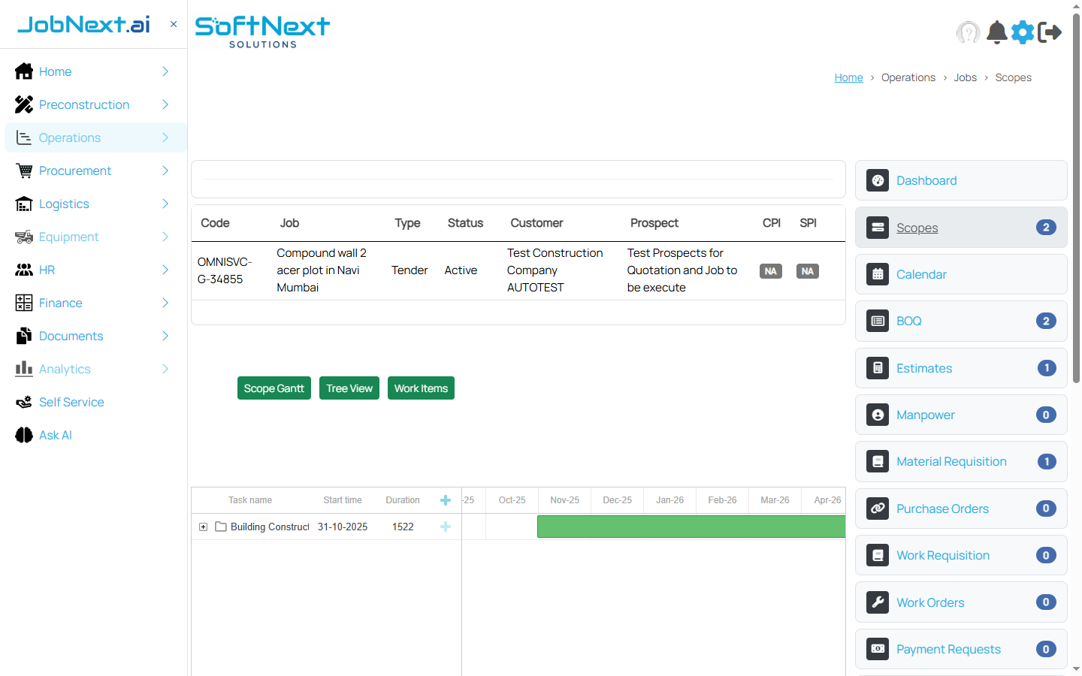This screenshot has height=676, width=1082.
Task: Click the Estimates calculator icon
Action: pyautogui.click(x=878, y=368)
